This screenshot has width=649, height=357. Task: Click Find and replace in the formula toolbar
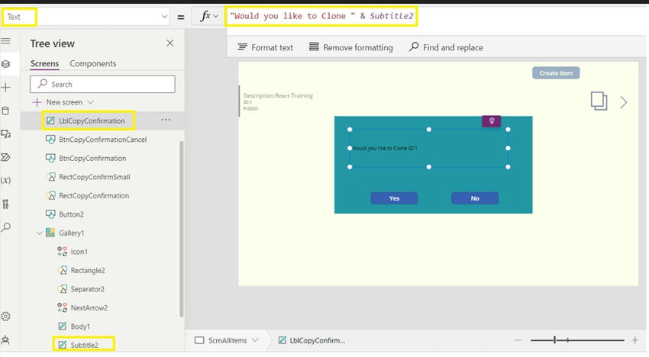click(x=446, y=47)
